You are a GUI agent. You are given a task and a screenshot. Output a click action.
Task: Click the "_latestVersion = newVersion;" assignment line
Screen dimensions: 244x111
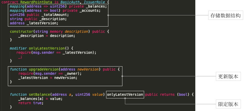pyautogui.click(x=48, y=78)
